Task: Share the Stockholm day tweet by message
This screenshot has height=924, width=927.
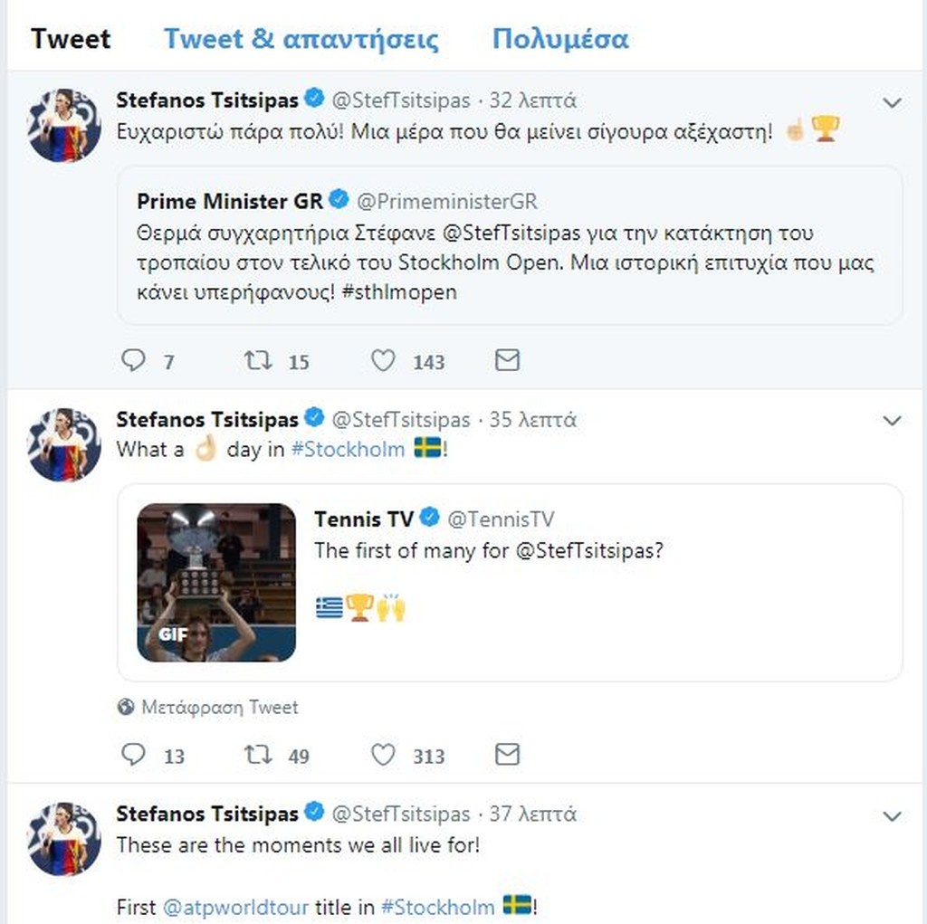Action: 507,755
